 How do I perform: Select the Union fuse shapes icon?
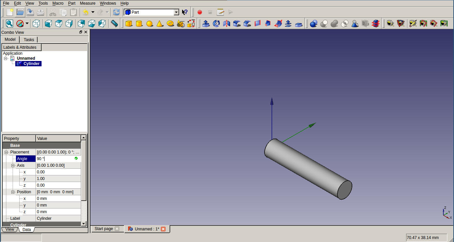[x=334, y=24]
